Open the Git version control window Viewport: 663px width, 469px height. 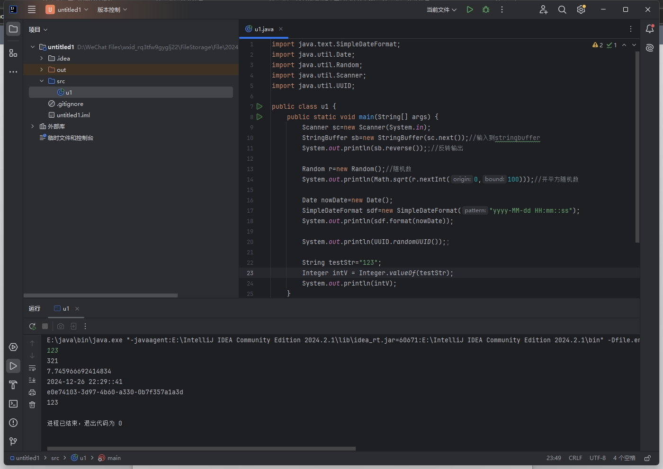[x=13, y=442]
